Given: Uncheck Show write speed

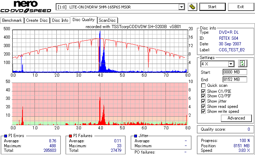Looking at the screenshot, I should [x=203, y=111].
